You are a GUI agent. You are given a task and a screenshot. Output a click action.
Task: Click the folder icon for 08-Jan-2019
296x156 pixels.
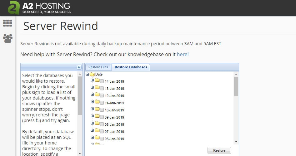97,123
